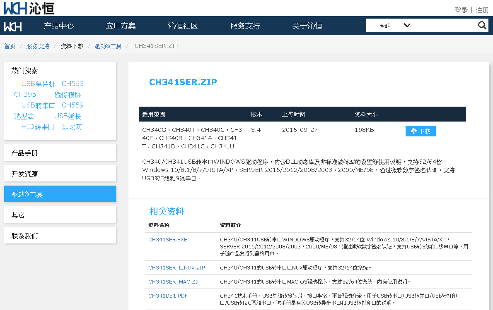
Task: Select hot search 选型表
Action: tap(24, 117)
